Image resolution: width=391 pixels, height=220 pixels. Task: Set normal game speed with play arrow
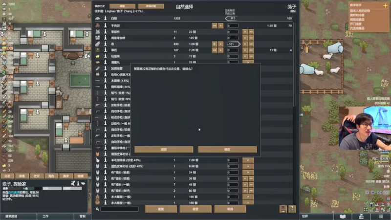[x=373, y=192]
